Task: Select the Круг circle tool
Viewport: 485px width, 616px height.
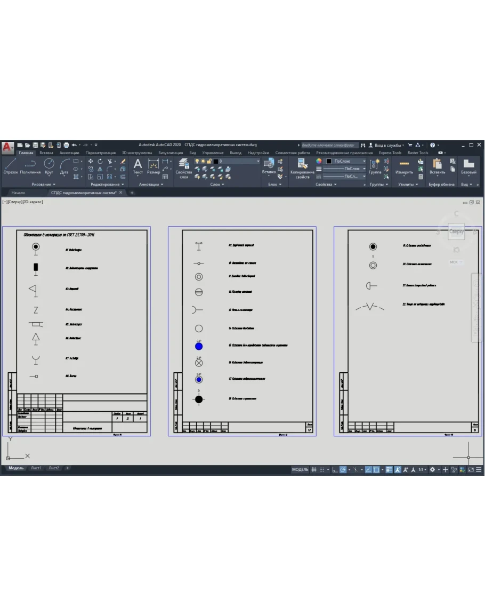Action: point(49,166)
